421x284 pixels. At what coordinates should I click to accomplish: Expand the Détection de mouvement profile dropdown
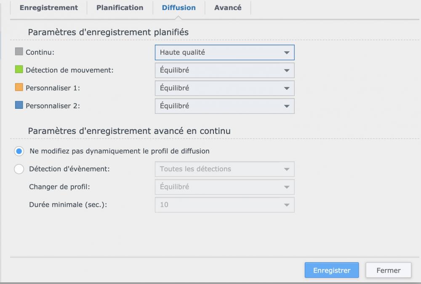pyautogui.click(x=224, y=70)
